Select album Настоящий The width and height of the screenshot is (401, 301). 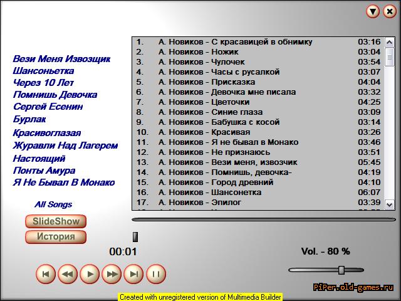(x=39, y=159)
